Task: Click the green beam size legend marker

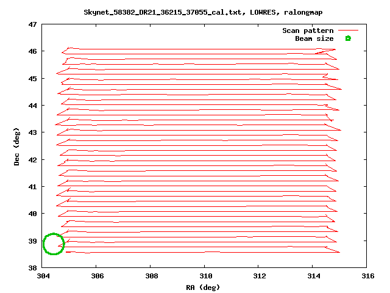Action: point(348,38)
